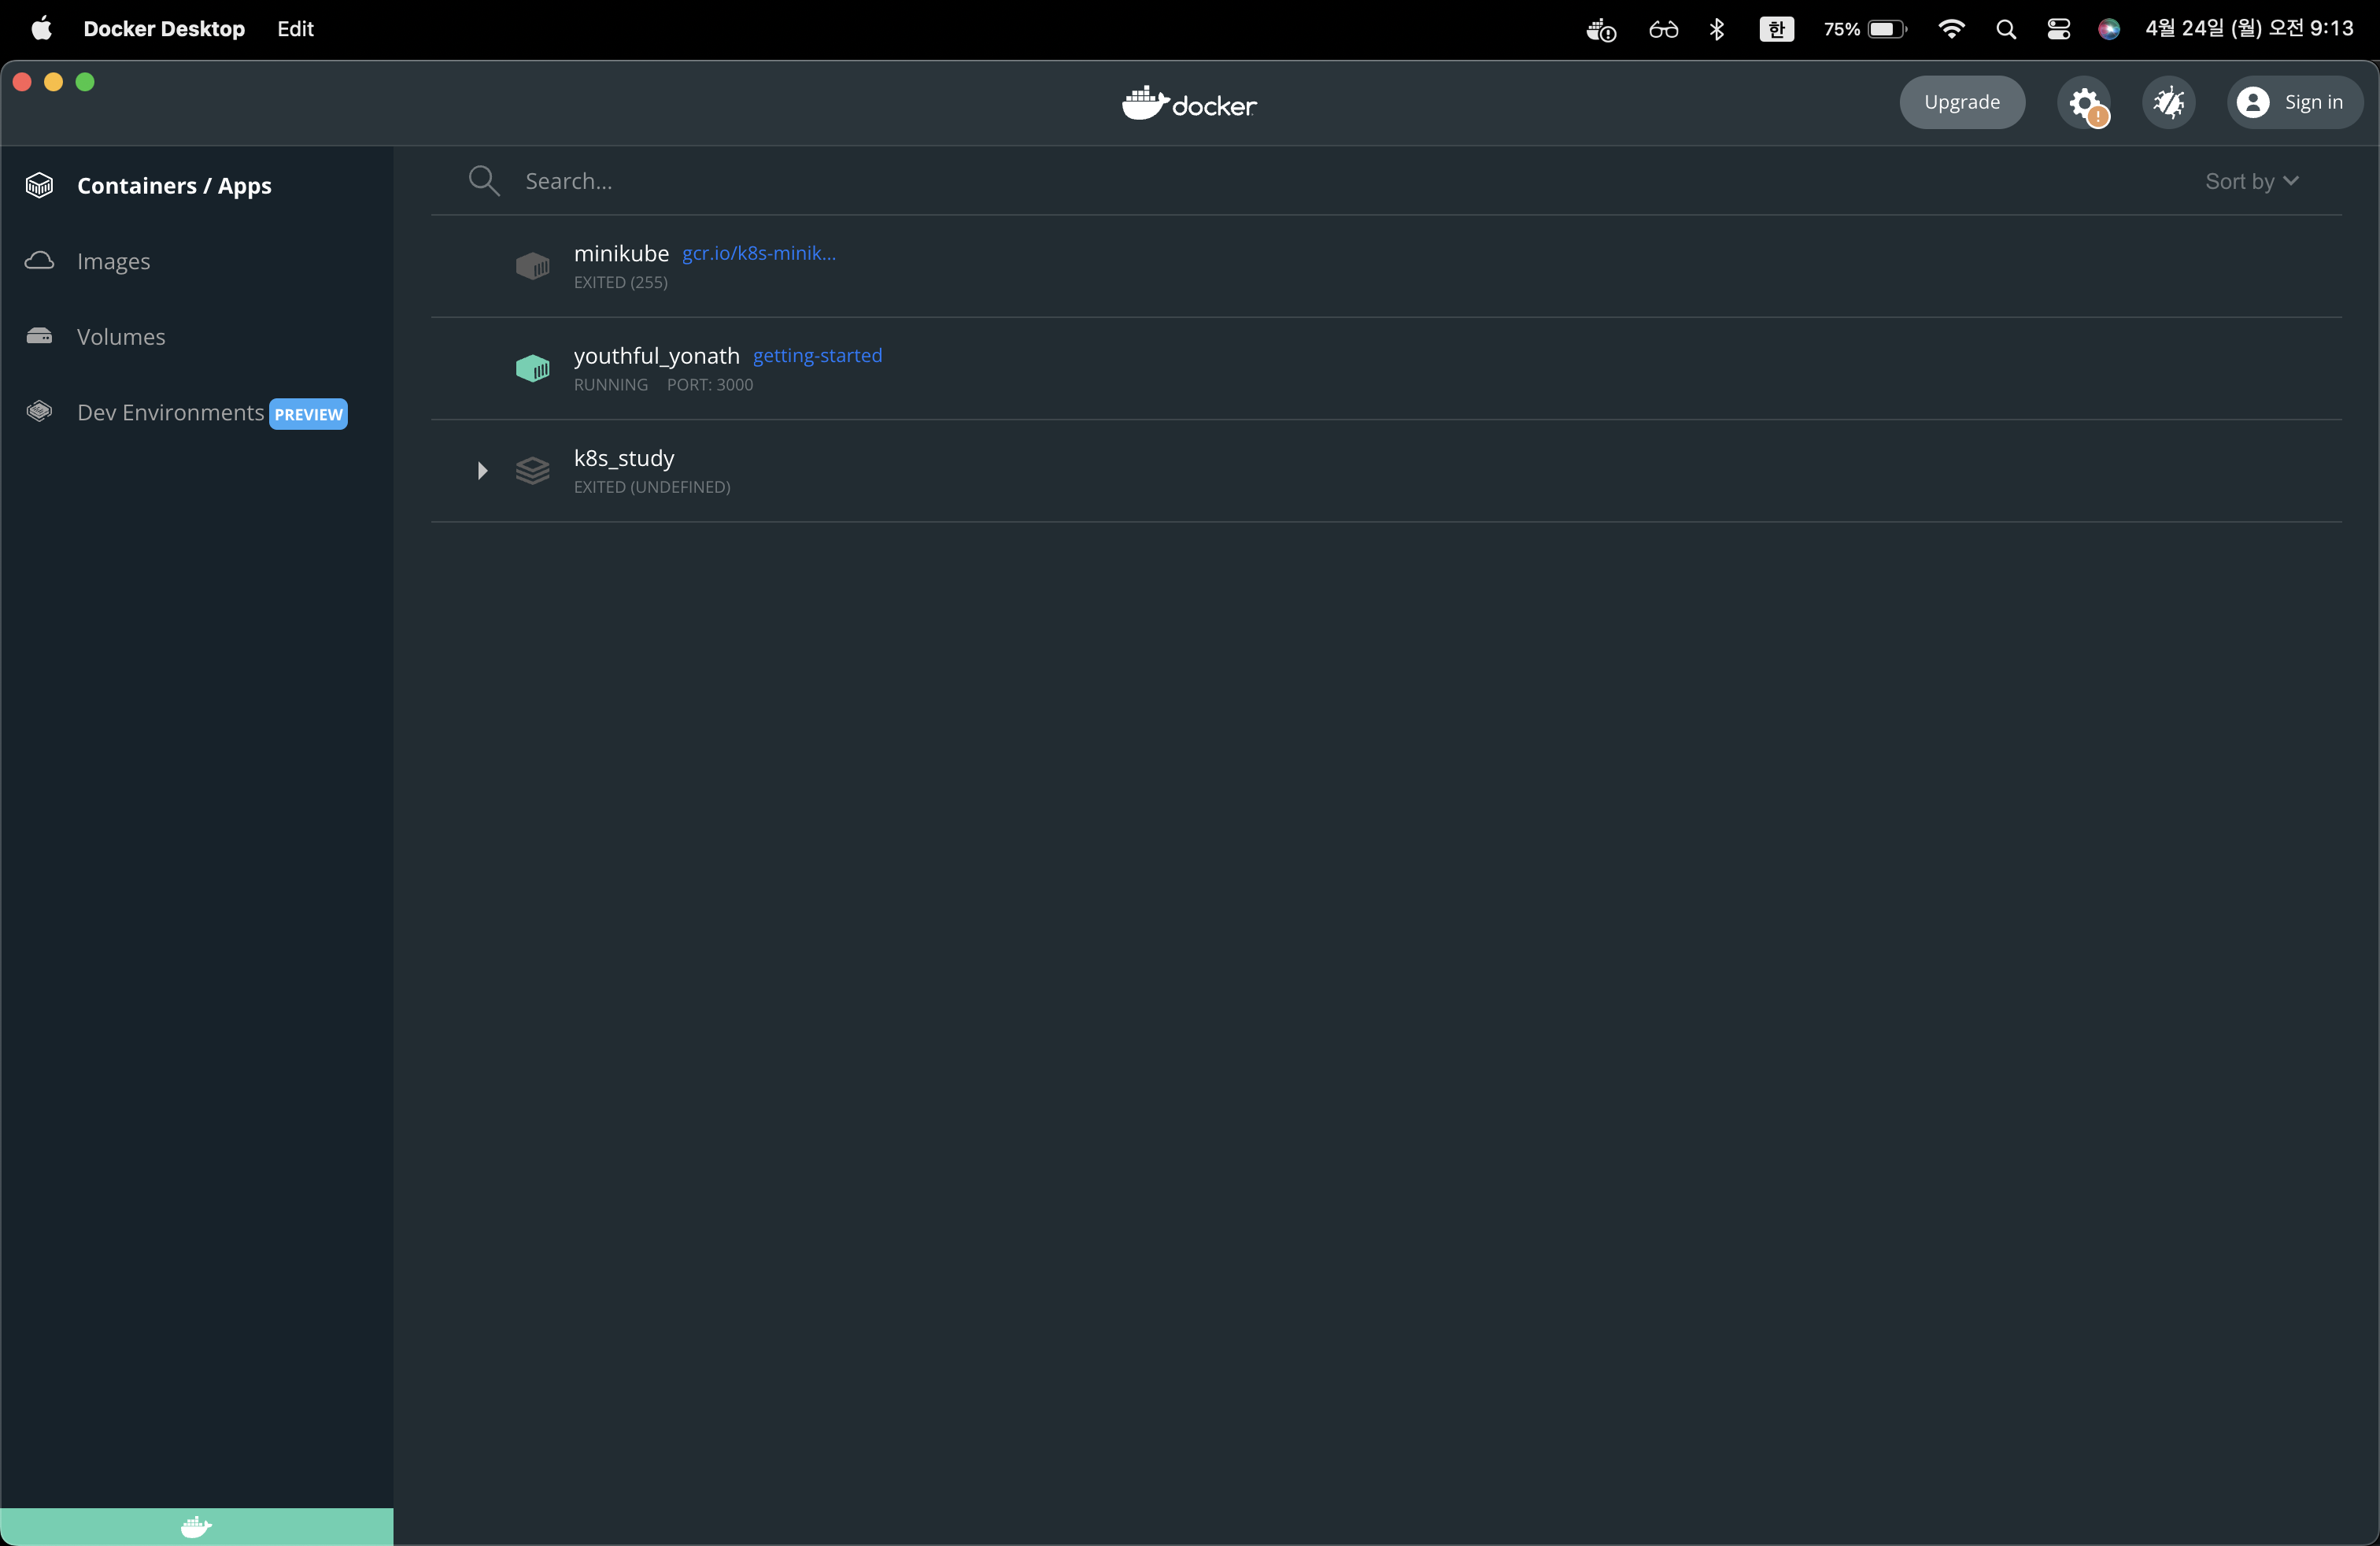Click the search magnifier icon
The width and height of the screenshot is (2380, 1546).
click(484, 181)
